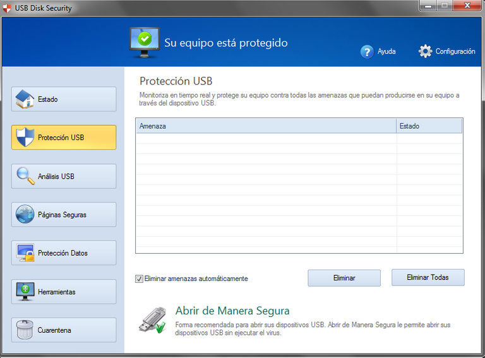Click the first empty row in threat list

point(299,138)
